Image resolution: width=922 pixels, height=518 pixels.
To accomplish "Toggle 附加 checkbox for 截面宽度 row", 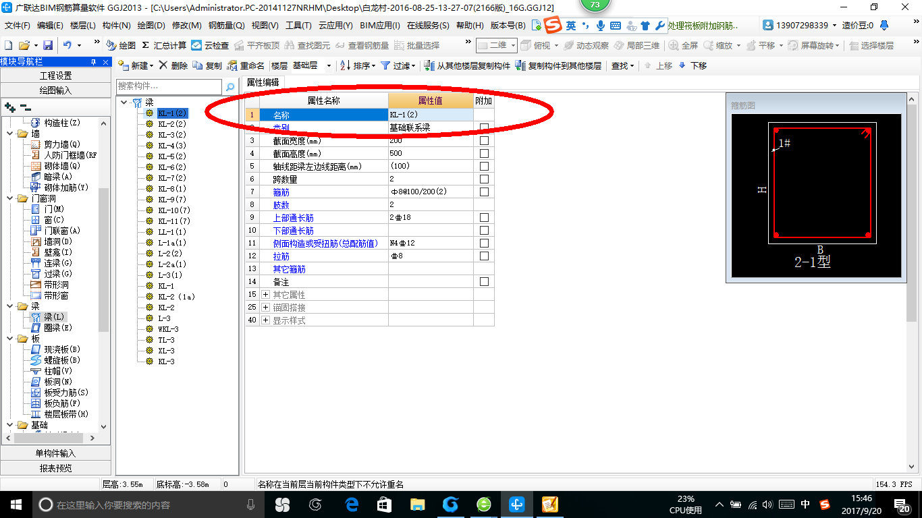I will [484, 140].
